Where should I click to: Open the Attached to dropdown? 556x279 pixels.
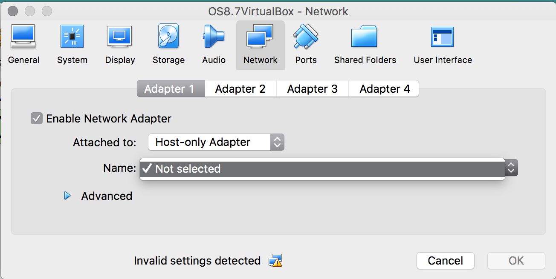(216, 142)
